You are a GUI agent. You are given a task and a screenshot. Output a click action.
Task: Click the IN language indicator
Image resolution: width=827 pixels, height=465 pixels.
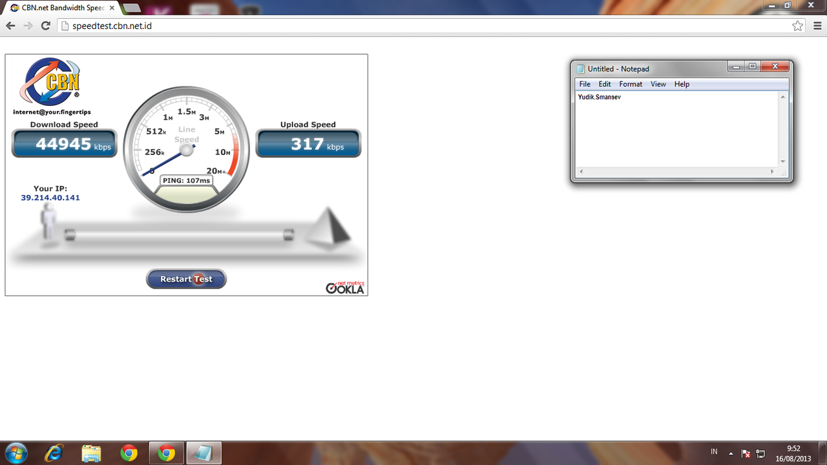point(714,451)
